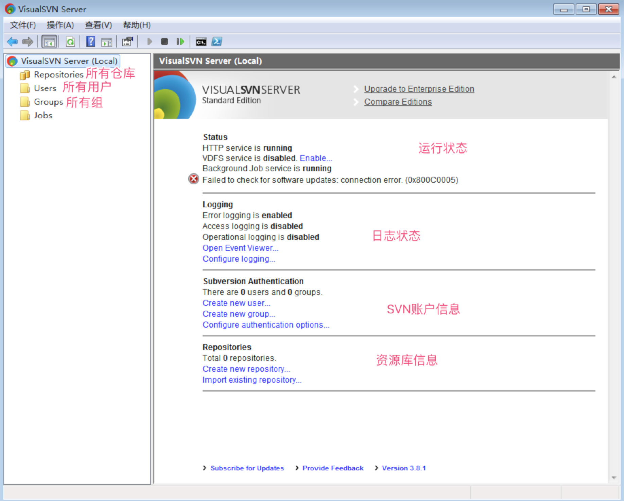
Task: Click the Refresh toolbar icon
Action: coord(70,42)
